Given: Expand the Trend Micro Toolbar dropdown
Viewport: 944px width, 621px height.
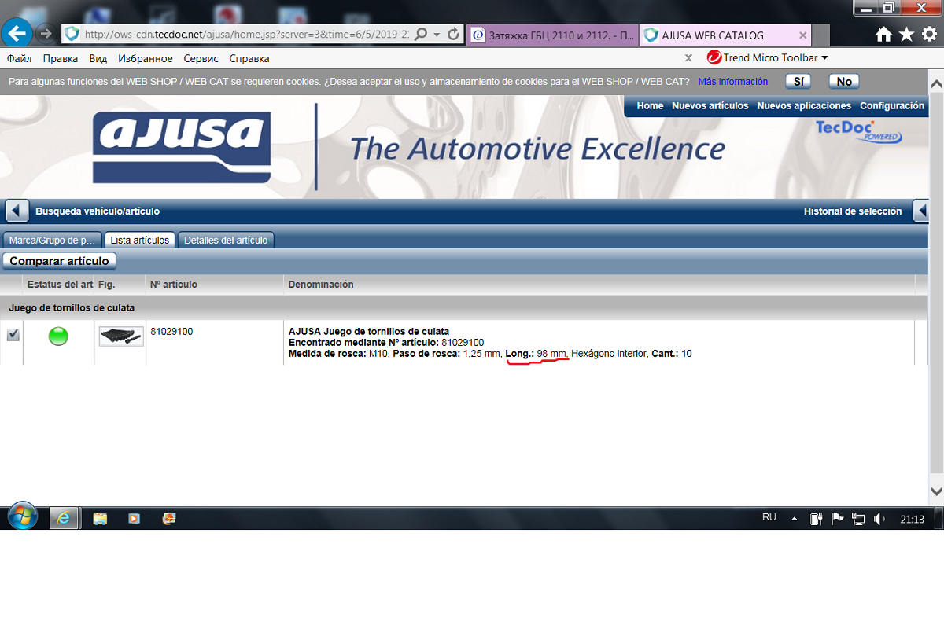Looking at the screenshot, I should click(824, 58).
